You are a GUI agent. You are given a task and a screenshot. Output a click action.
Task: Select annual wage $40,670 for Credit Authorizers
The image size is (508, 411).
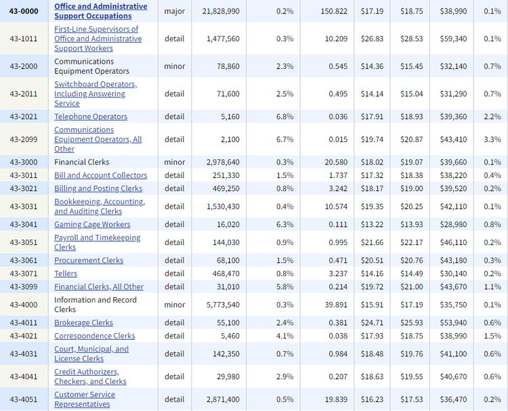[453, 376]
